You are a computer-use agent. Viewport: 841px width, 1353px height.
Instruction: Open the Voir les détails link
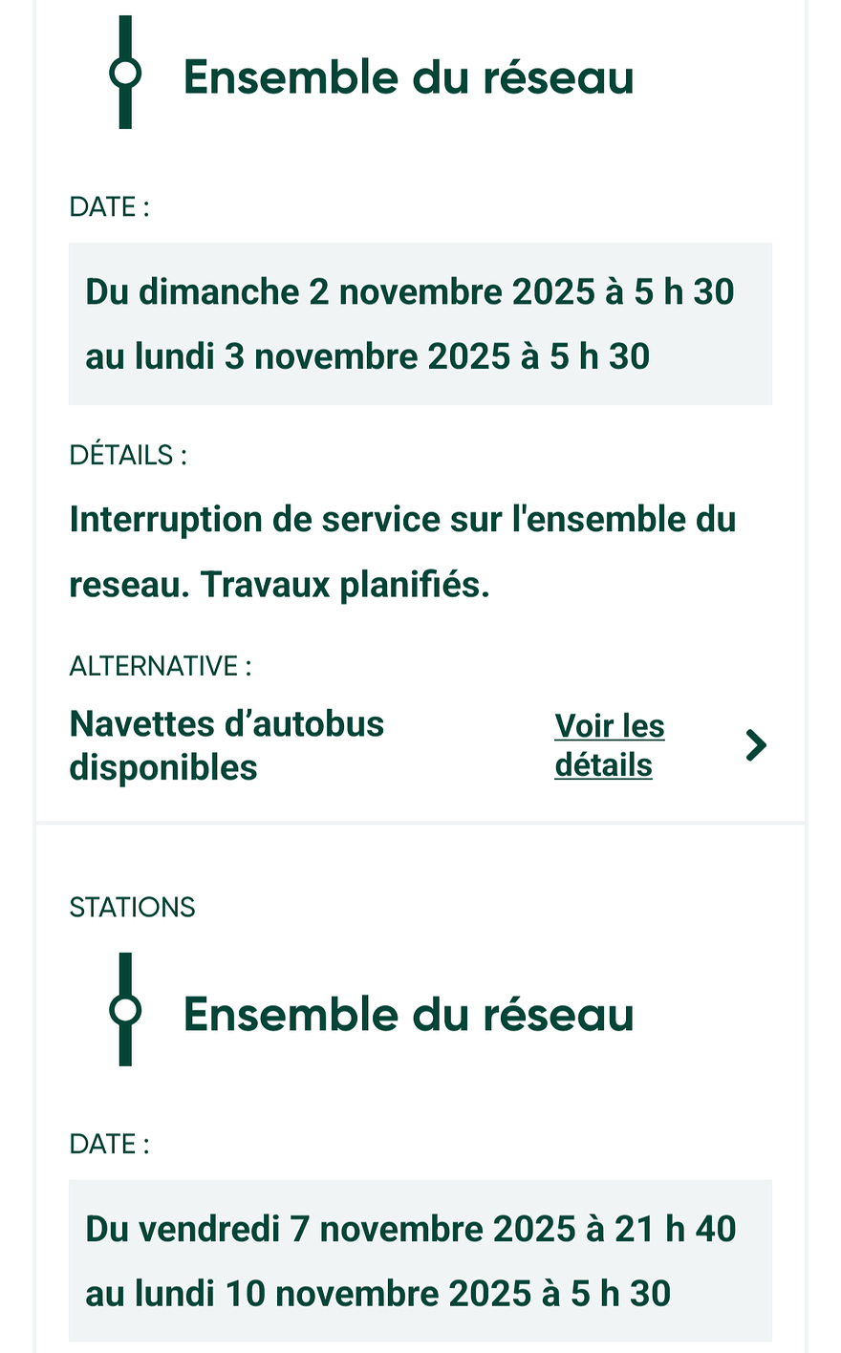tap(609, 745)
